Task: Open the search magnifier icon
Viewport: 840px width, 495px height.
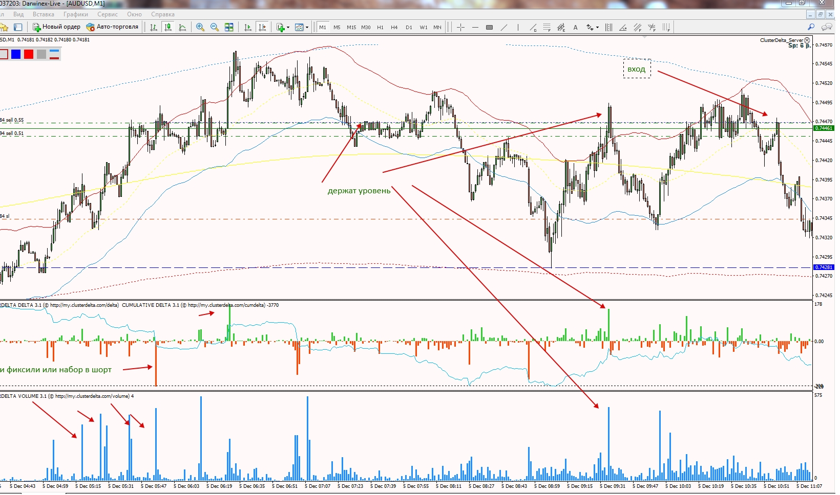Action: (811, 27)
